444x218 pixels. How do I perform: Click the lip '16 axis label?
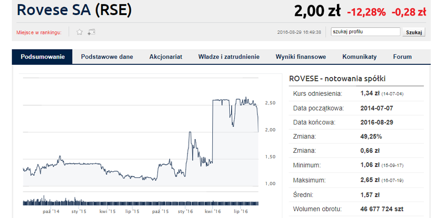click(241, 211)
